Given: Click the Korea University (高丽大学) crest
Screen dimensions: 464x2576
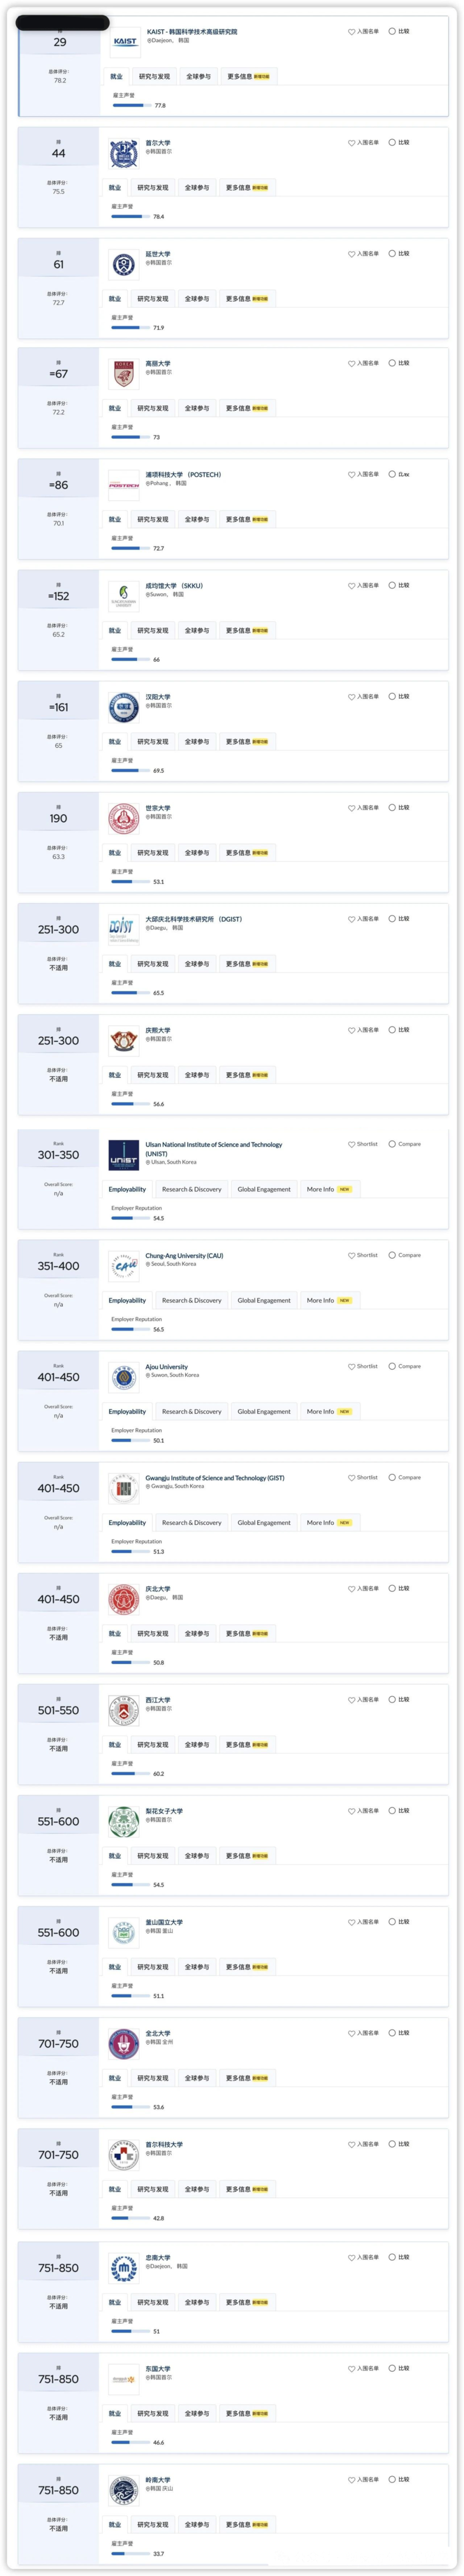Looking at the screenshot, I should pos(123,374).
